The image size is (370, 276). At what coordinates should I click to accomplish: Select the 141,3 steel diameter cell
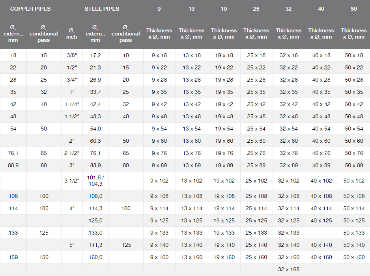pos(95,245)
